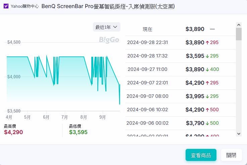Viewport: 247px width, 165px height.
Task: Click the BenQ ScreenBar Pro product title
Action: click(x=108, y=6)
